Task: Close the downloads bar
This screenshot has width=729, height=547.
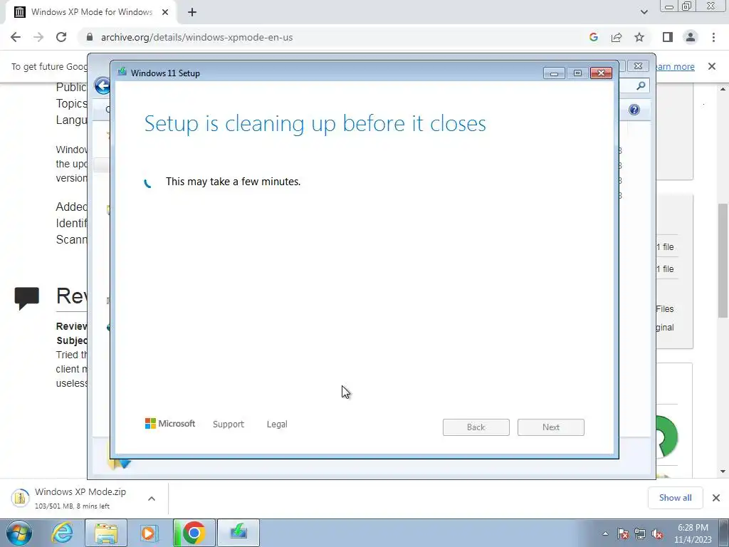Action: click(716, 498)
